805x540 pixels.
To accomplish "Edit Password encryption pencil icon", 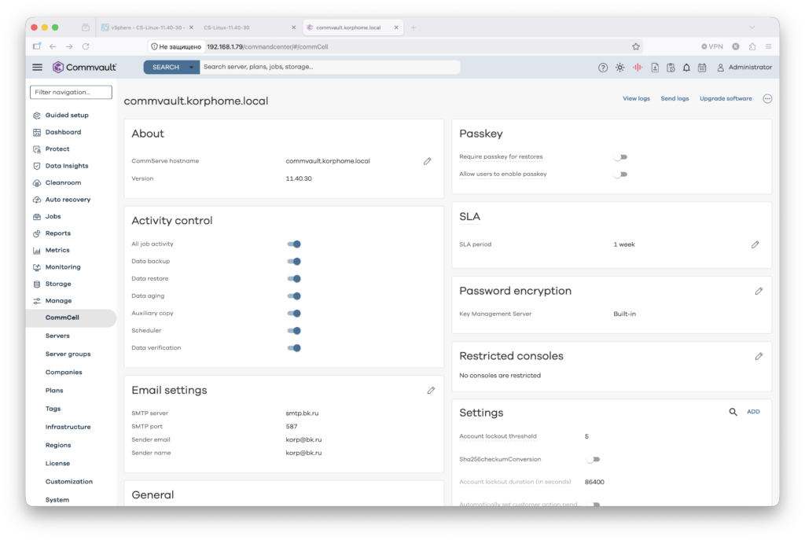I will tap(759, 291).
